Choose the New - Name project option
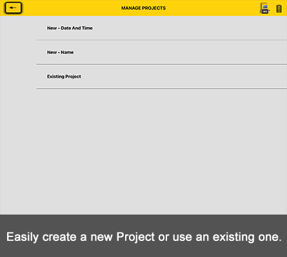 [162, 52]
